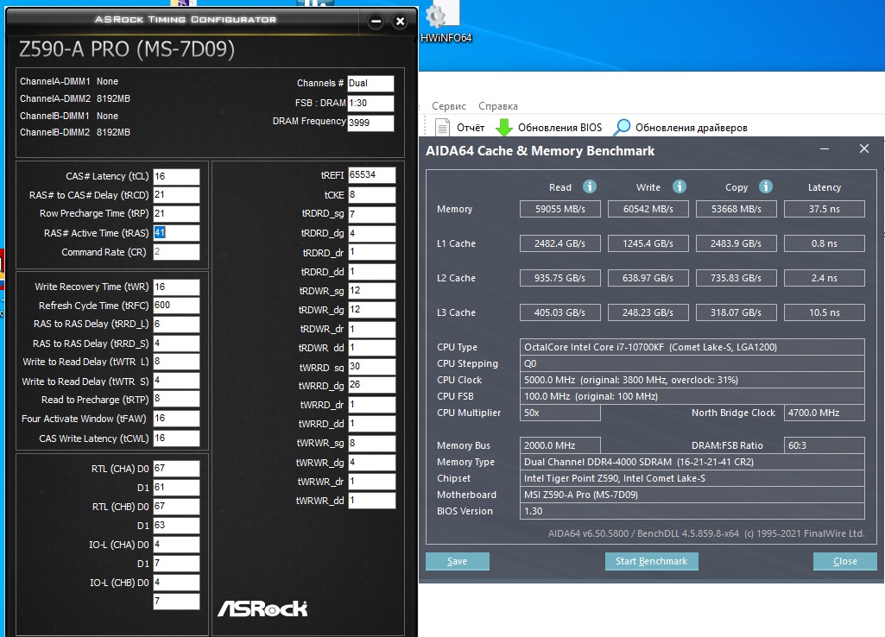This screenshot has height=637, width=885.
Task: Click the DRAM:FSB Ratio value 60:3
Action: (824, 445)
